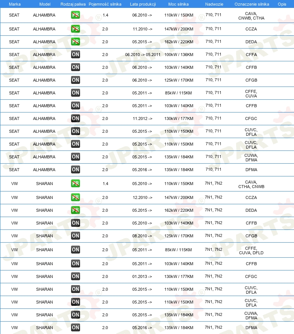
Task: Select '710, 711' body in SEAT 1.4 row
Action: [214, 15]
